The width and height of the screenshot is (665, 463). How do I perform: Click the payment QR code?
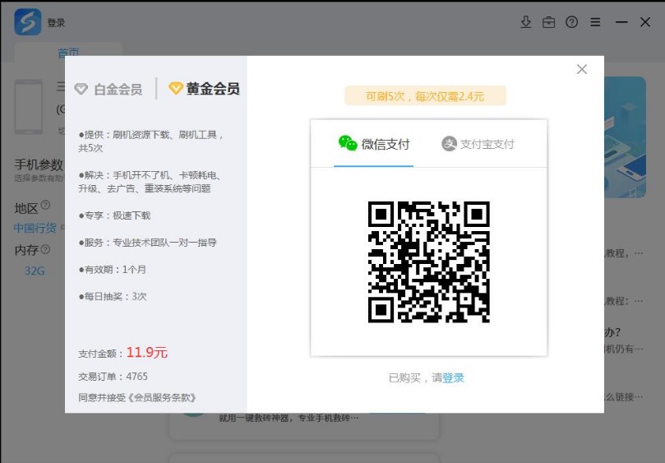tap(428, 262)
